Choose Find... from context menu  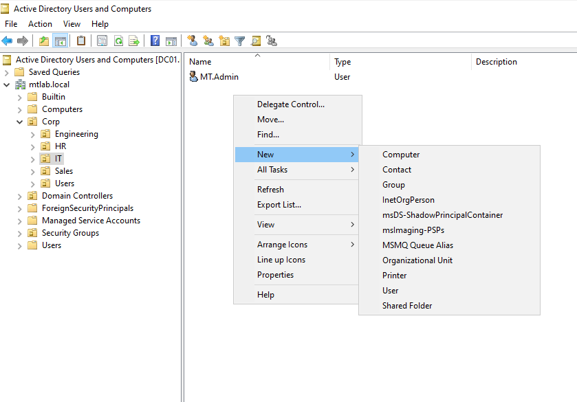click(297, 135)
